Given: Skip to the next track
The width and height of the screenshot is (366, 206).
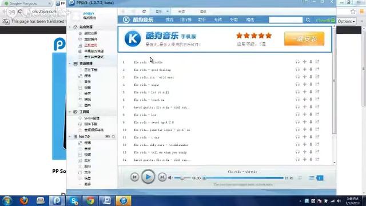Looking at the screenshot, I should (162, 177).
